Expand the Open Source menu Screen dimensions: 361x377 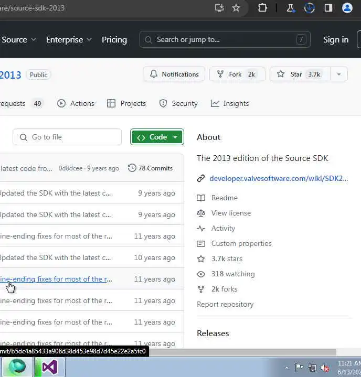pos(19,39)
